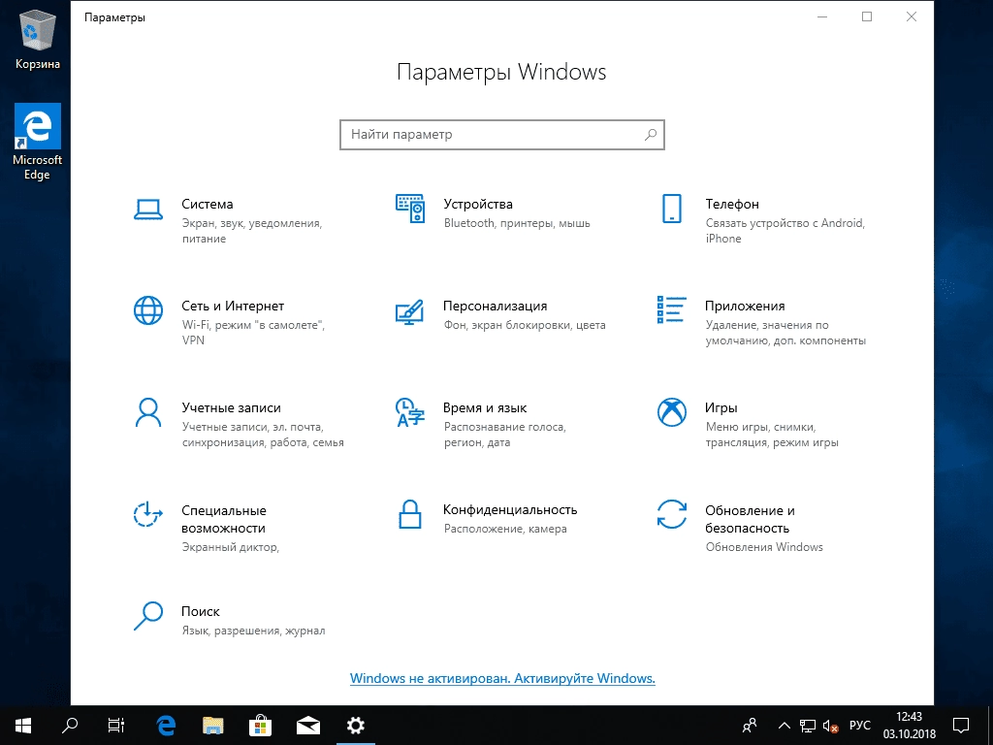Click Windows не активирован activation link
This screenshot has width=993, height=745.
502,678
